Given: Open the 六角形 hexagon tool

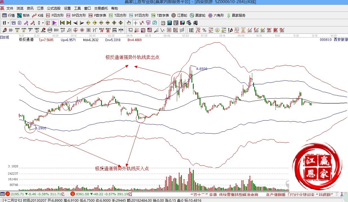Looking at the screenshot, I should click(x=216, y=15).
